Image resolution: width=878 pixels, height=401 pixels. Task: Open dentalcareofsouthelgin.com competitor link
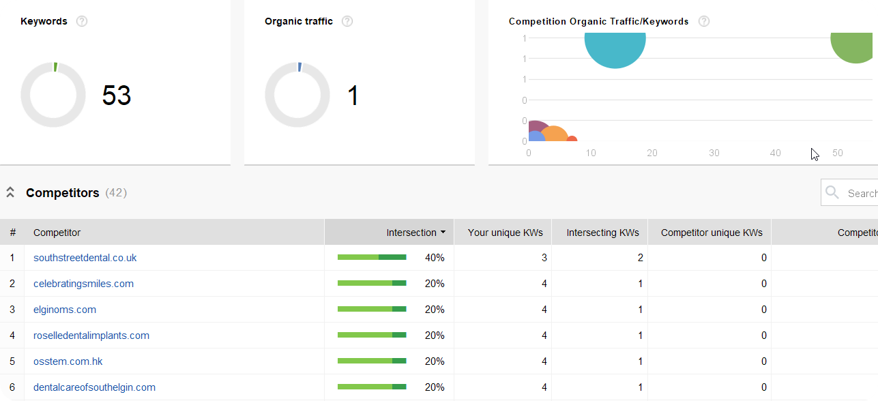pyautogui.click(x=94, y=387)
